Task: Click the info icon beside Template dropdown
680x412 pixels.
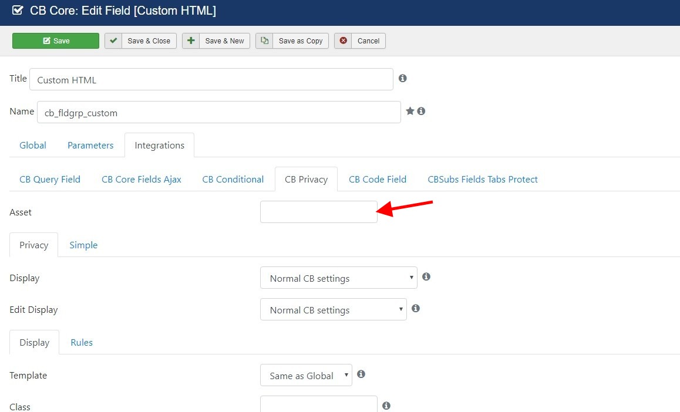Action: pos(361,374)
